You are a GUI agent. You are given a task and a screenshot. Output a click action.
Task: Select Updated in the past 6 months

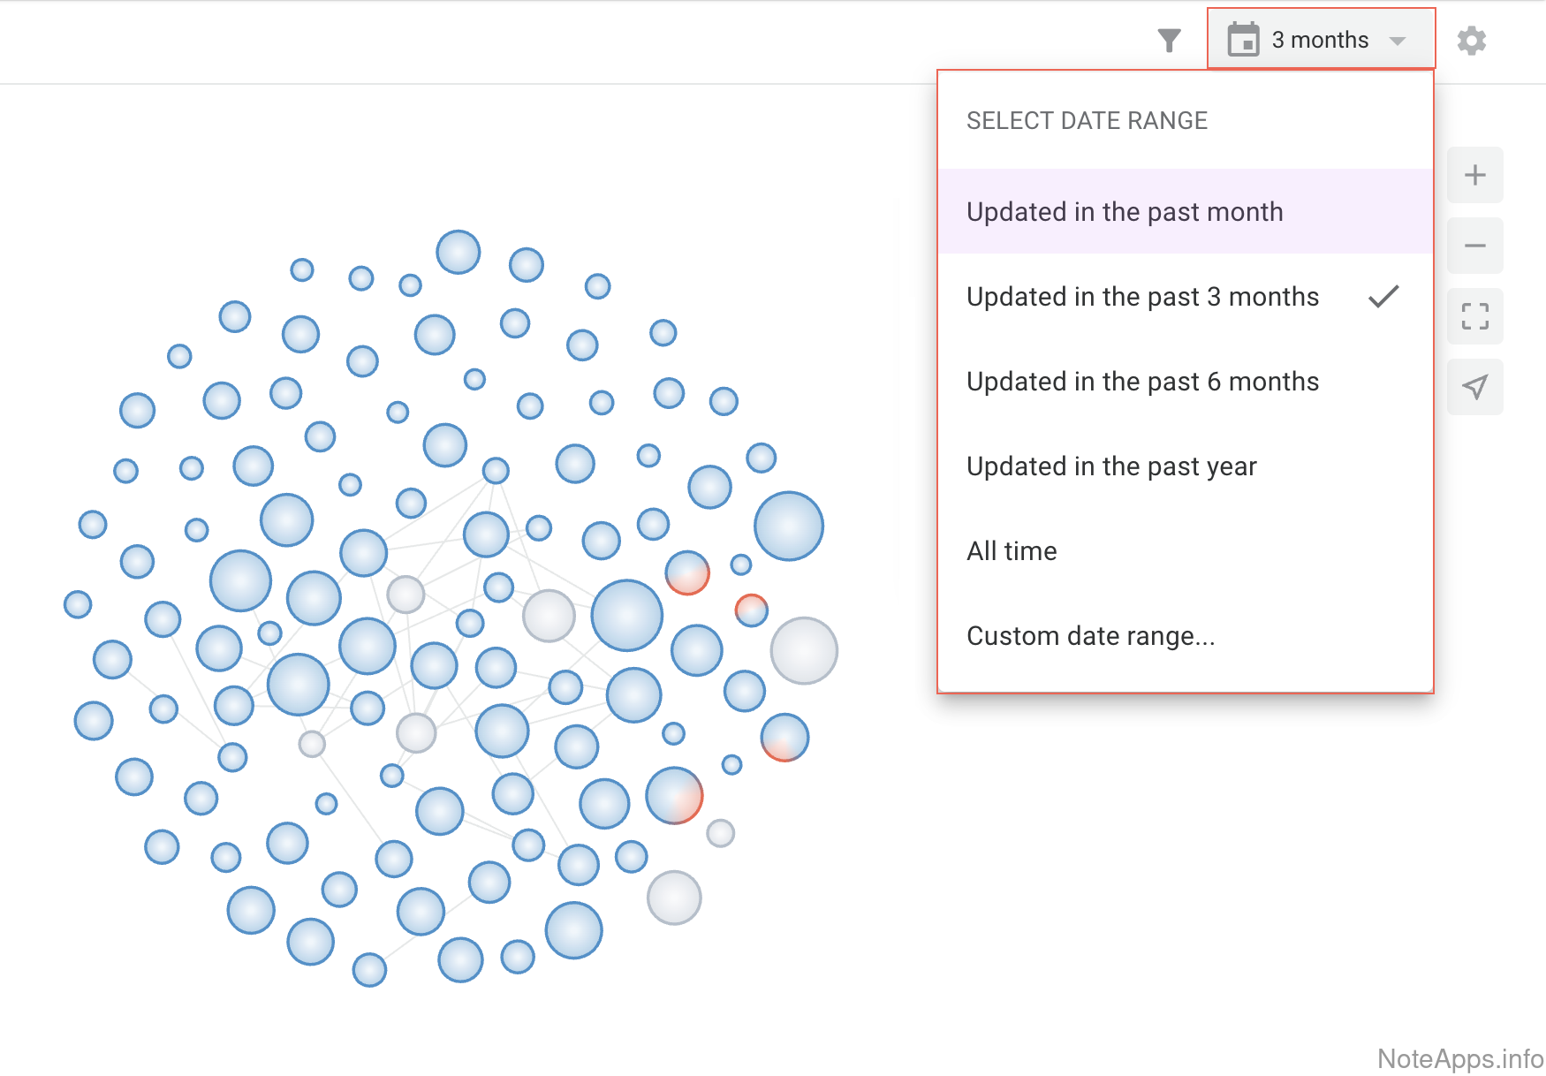(1142, 382)
